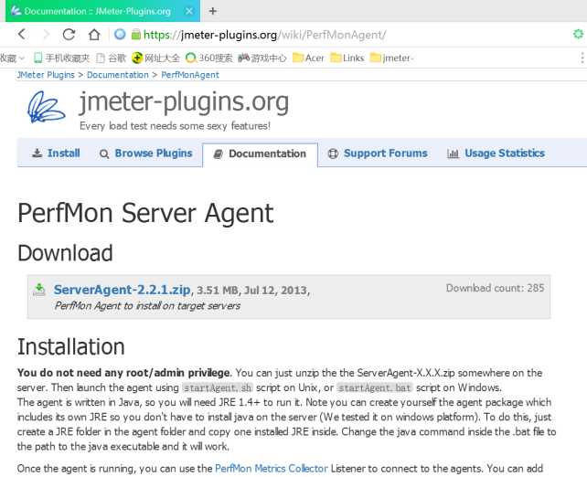Click the 'Download count: 285' text
Screen dimensions: 587x477
495,288
